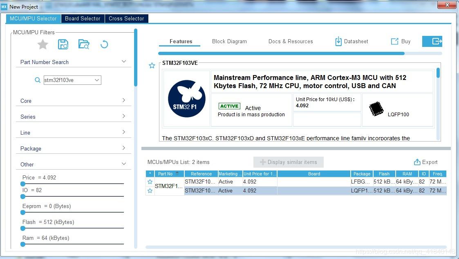Click the MCU description vertical scrollbar
Viewport: 459px width, 259px height.
pyautogui.click(x=438, y=73)
